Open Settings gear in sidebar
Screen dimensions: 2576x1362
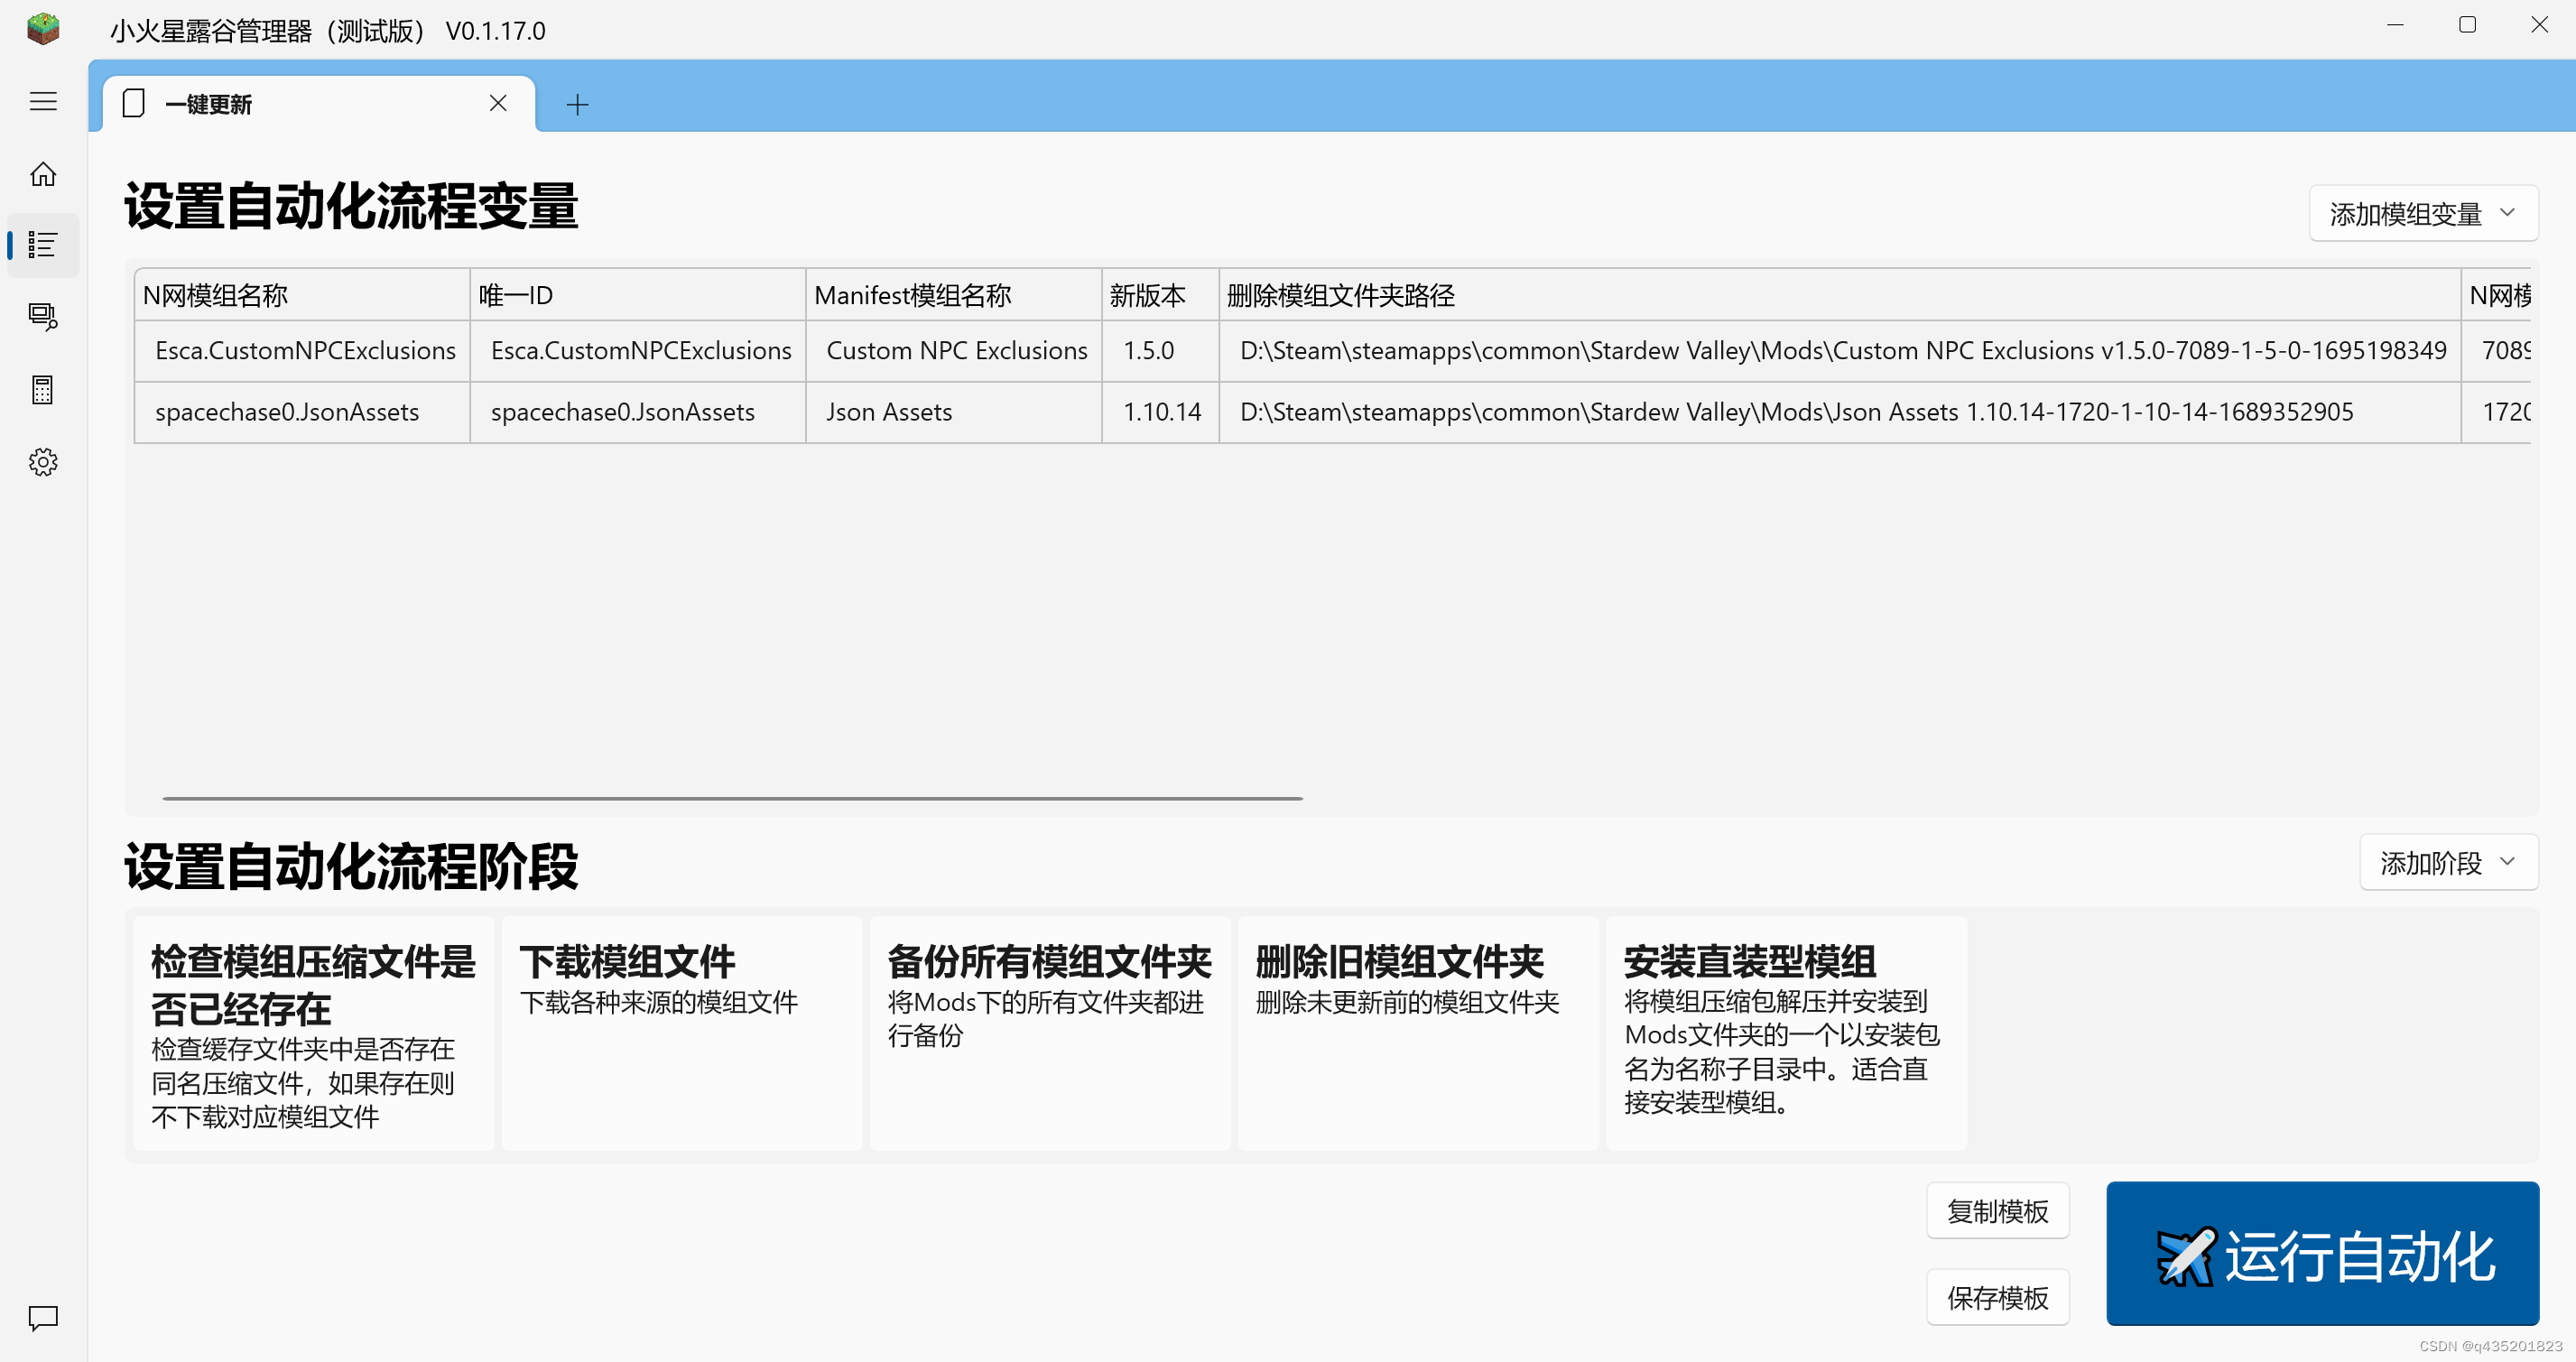(x=43, y=461)
